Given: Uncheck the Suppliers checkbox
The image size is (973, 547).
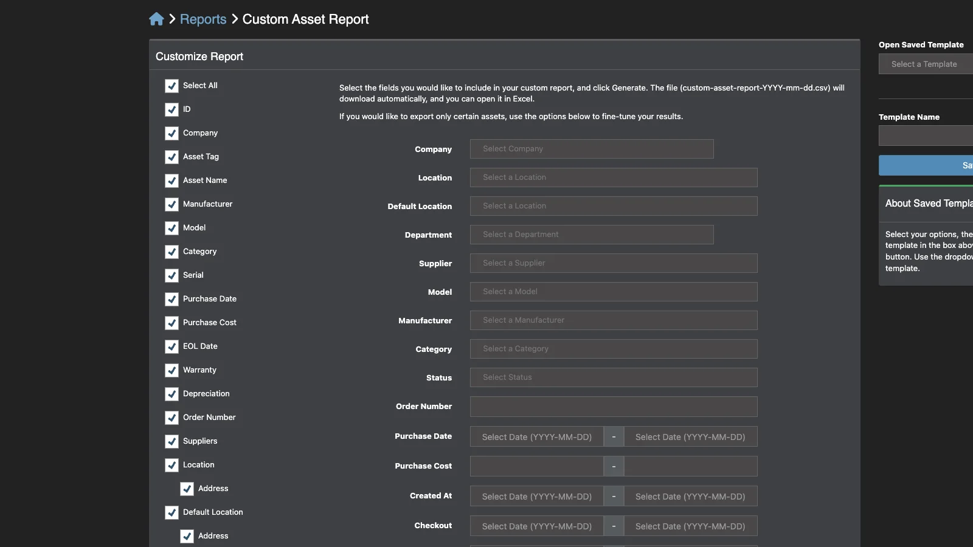Looking at the screenshot, I should click(171, 441).
